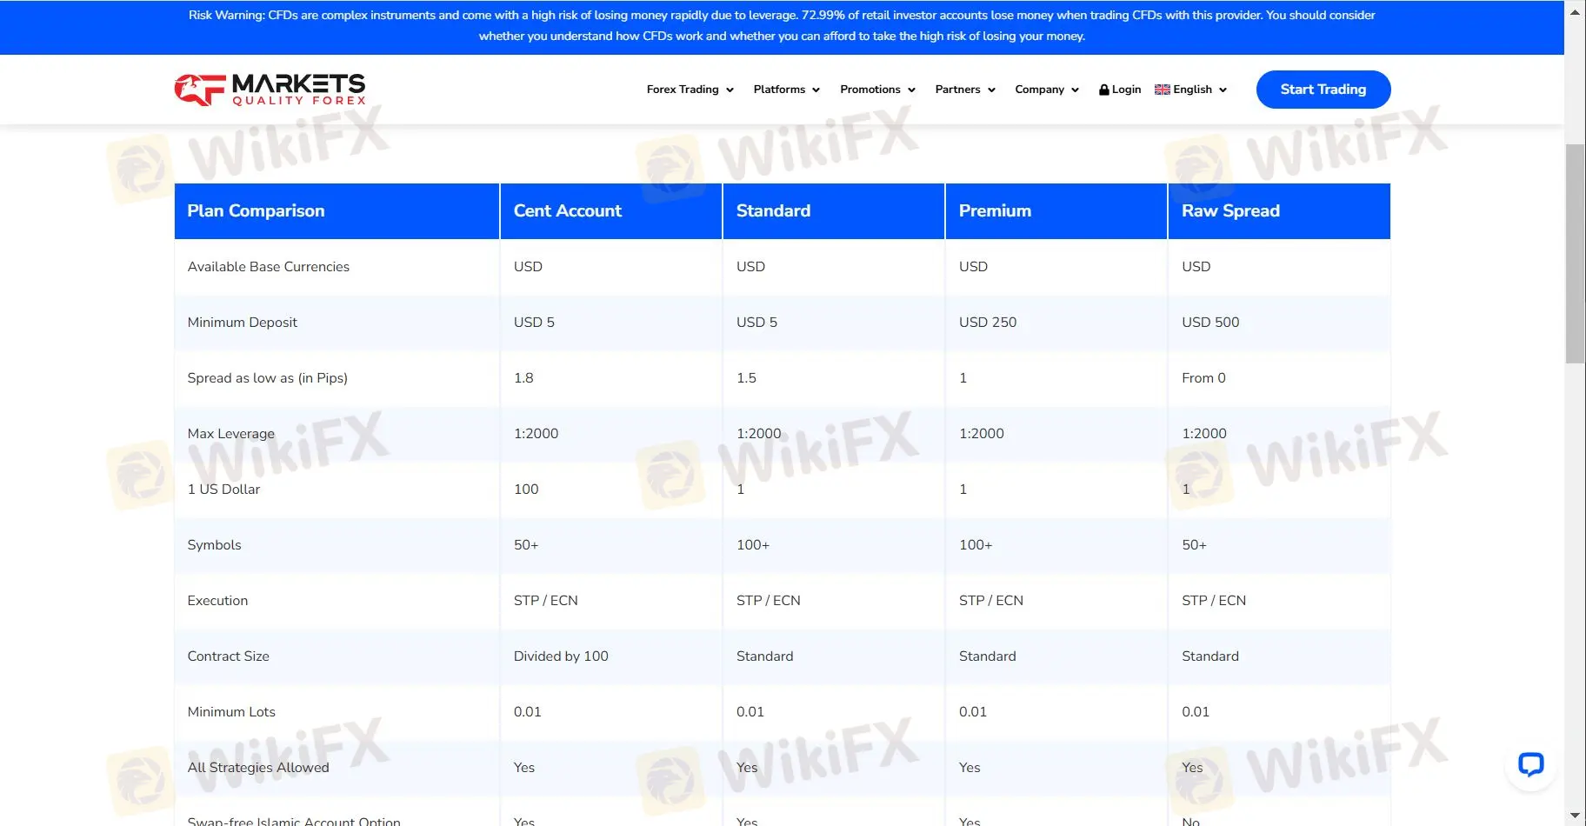The image size is (1586, 826).
Task: Click the scrollbar down arrow
Action: click(1575, 815)
